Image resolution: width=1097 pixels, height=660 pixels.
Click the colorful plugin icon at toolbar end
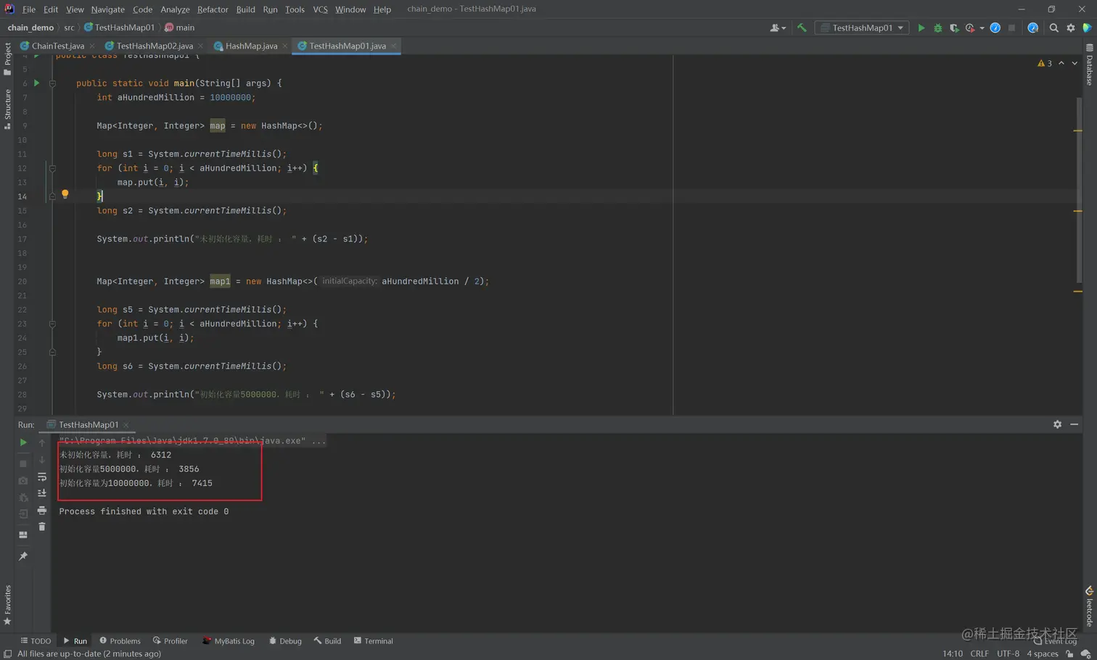1087,28
